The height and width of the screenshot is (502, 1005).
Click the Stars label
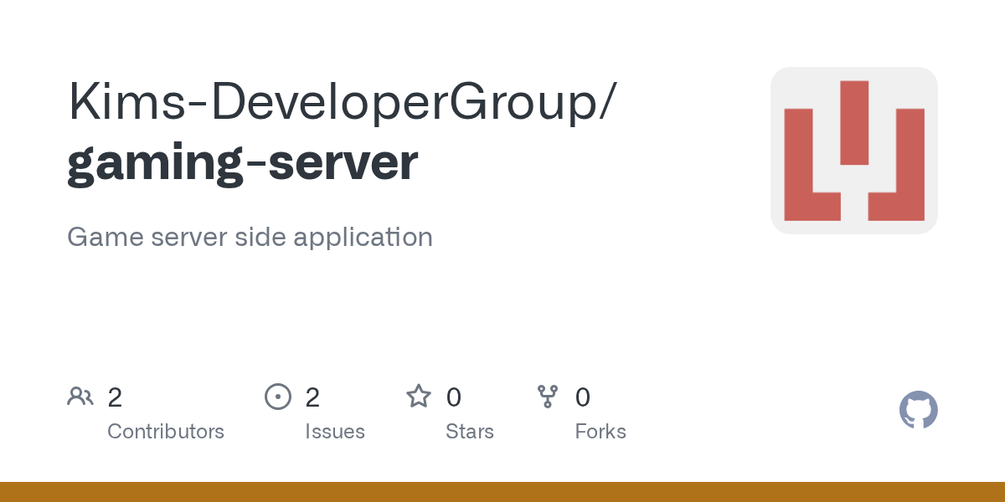pyautogui.click(x=470, y=432)
